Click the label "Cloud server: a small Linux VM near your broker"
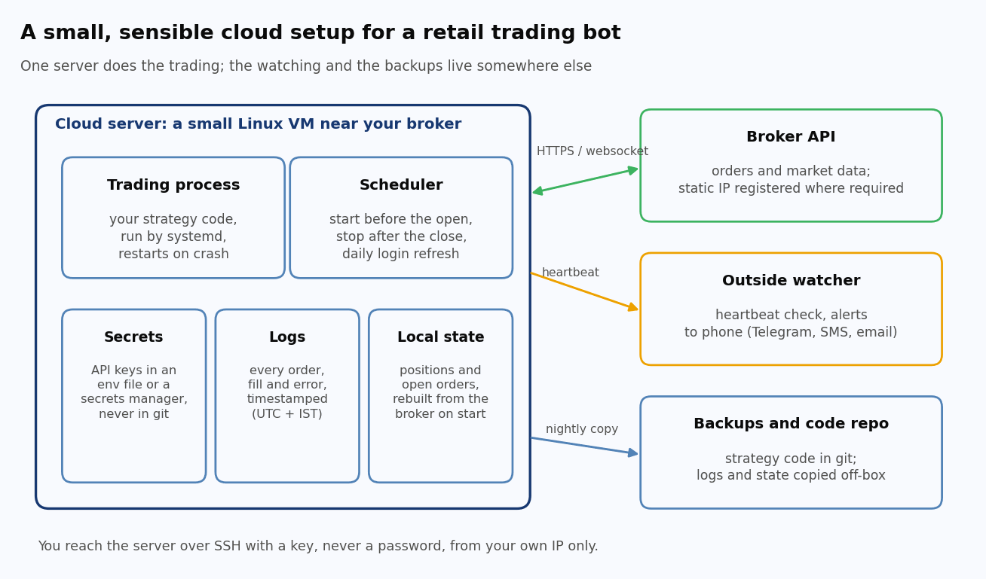Screen dimensions: 986x579 (259, 125)
